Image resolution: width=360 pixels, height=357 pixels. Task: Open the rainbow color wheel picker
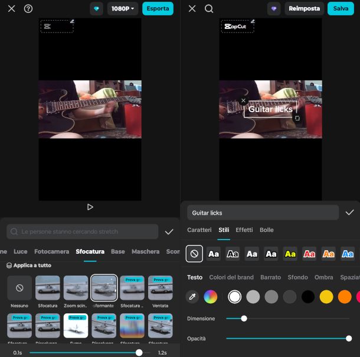click(211, 297)
